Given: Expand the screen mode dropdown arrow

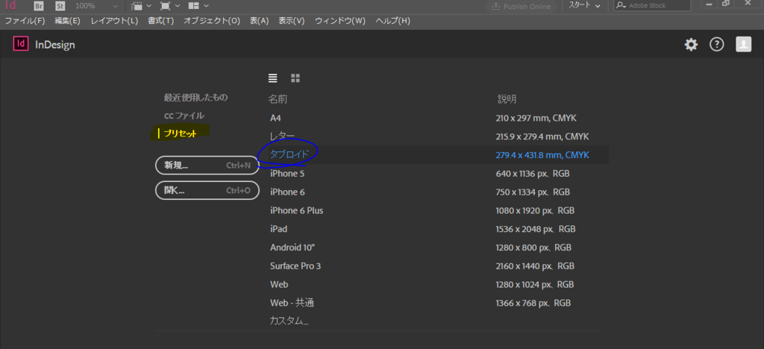Looking at the screenshot, I should coord(178,6).
